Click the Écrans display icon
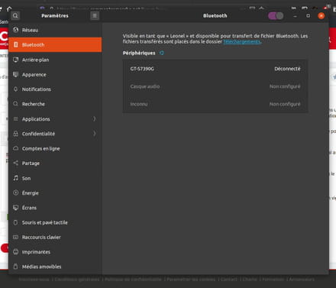The image size is (336, 288). pos(16,207)
